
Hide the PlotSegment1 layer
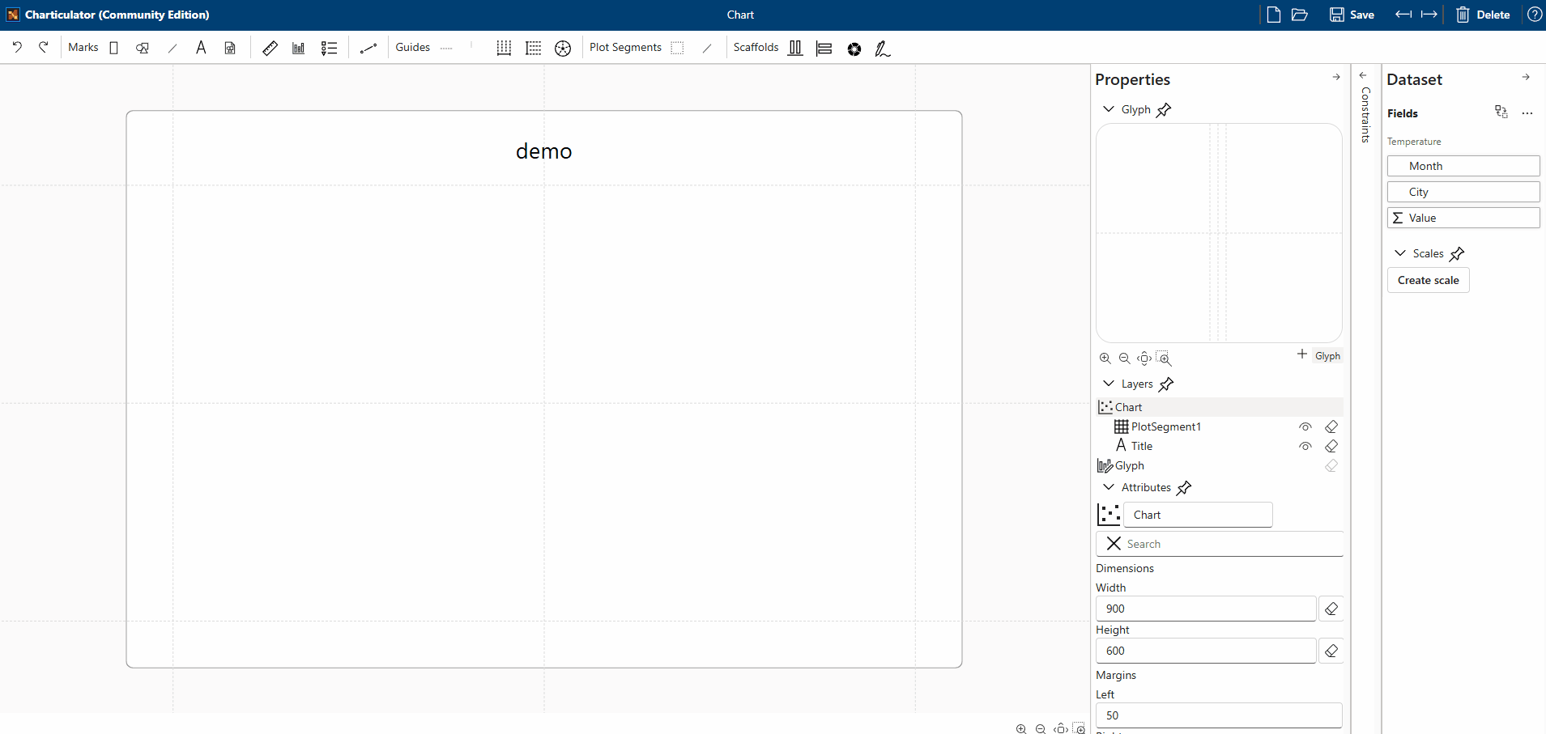pos(1305,426)
